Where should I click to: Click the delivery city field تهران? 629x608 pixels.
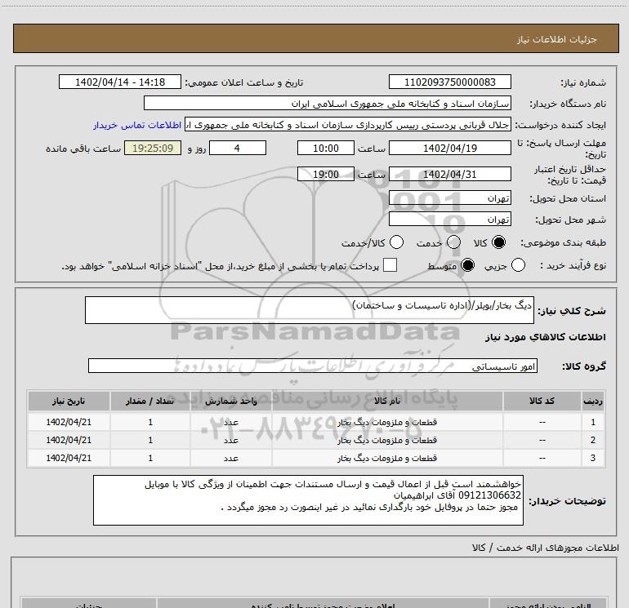coord(449,220)
